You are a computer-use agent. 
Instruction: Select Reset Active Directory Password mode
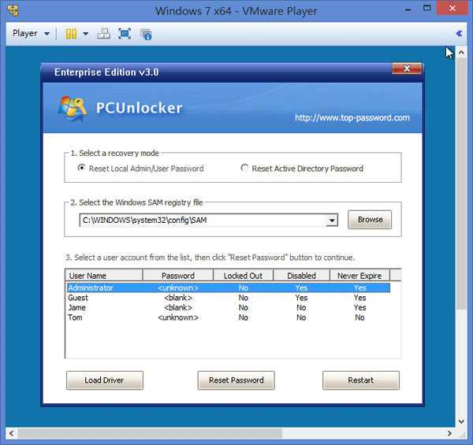(302, 169)
